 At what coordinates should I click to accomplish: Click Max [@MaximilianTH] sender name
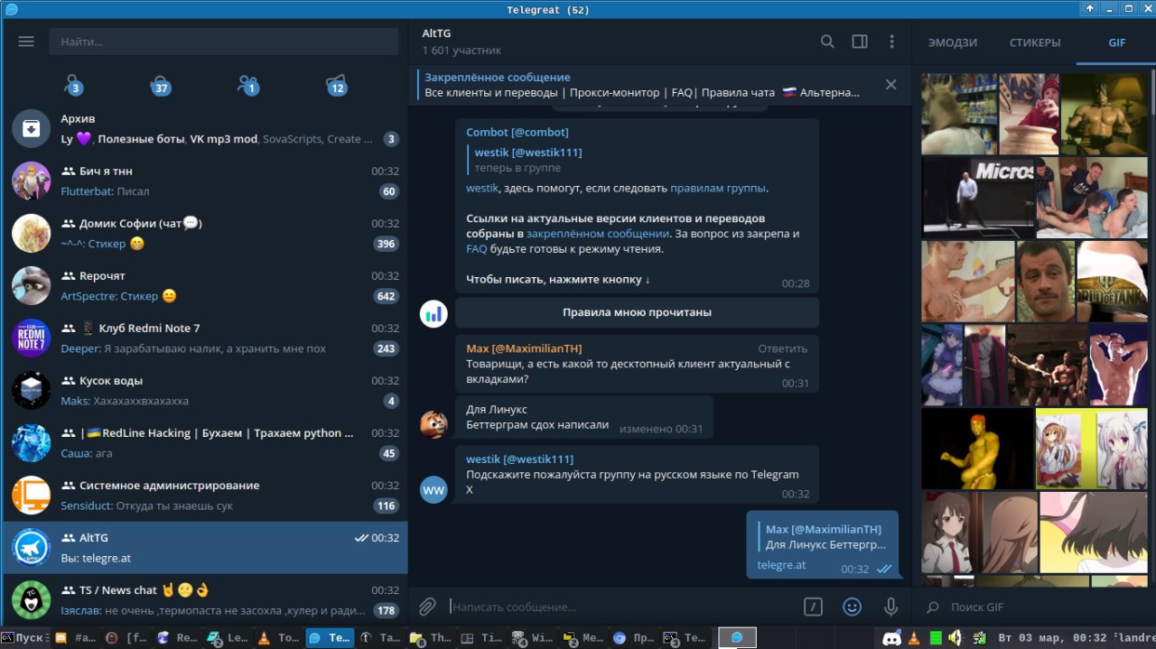[524, 348]
